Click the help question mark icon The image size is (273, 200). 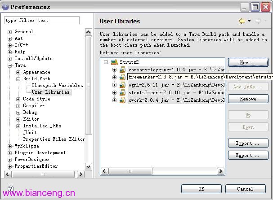11,188
